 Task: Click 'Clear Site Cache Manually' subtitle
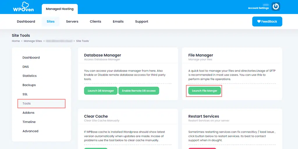pos(102,120)
